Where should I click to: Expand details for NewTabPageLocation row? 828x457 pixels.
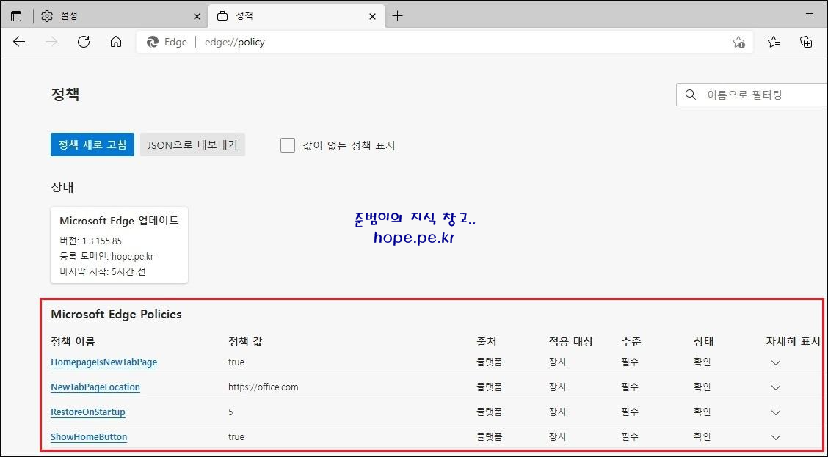pos(776,387)
